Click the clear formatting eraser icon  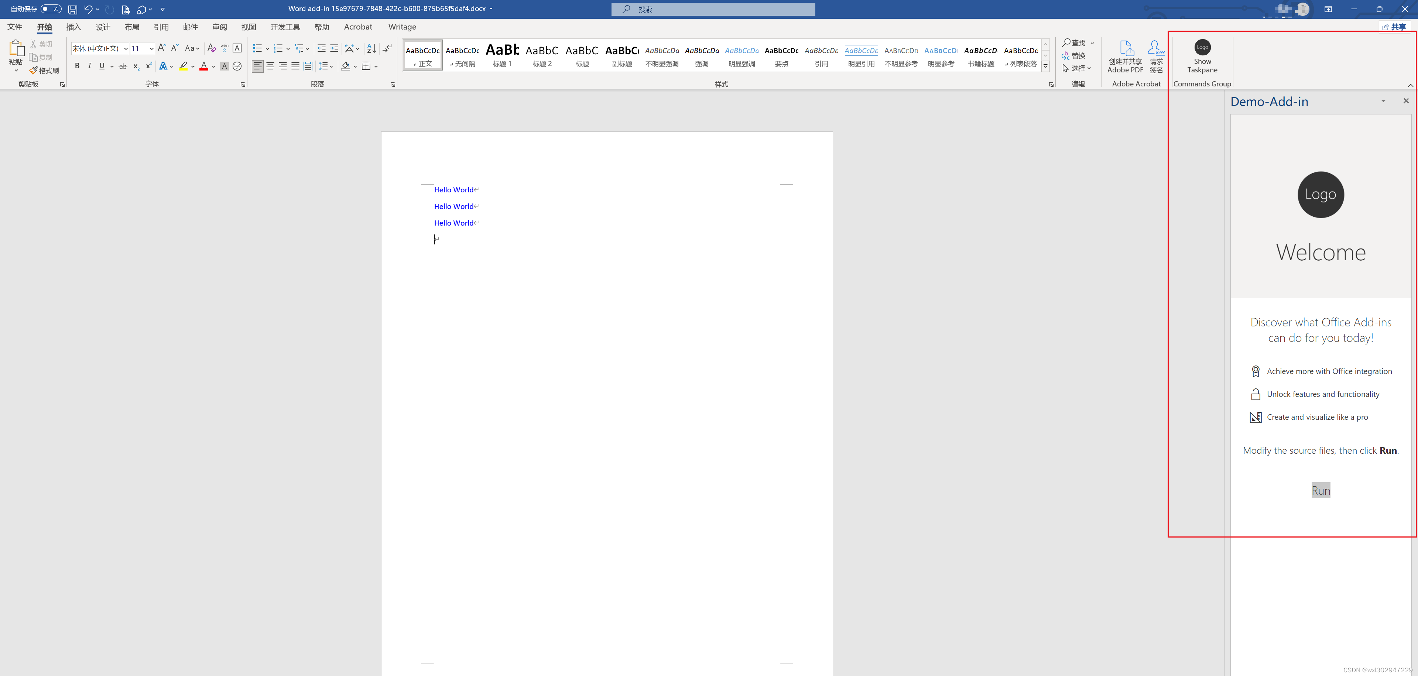point(211,48)
